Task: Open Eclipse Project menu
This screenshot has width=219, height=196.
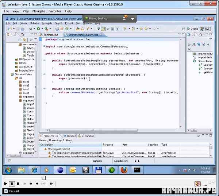Action: tap(69, 23)
